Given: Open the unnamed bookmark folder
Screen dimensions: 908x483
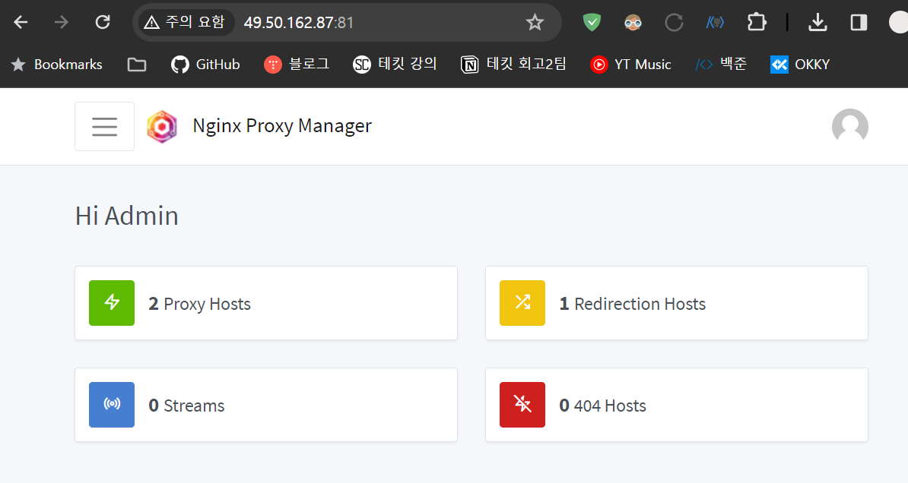Looking at the screenshot, I should (137, 65).
